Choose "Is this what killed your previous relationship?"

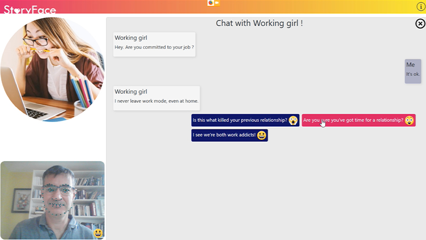(240, 121)
